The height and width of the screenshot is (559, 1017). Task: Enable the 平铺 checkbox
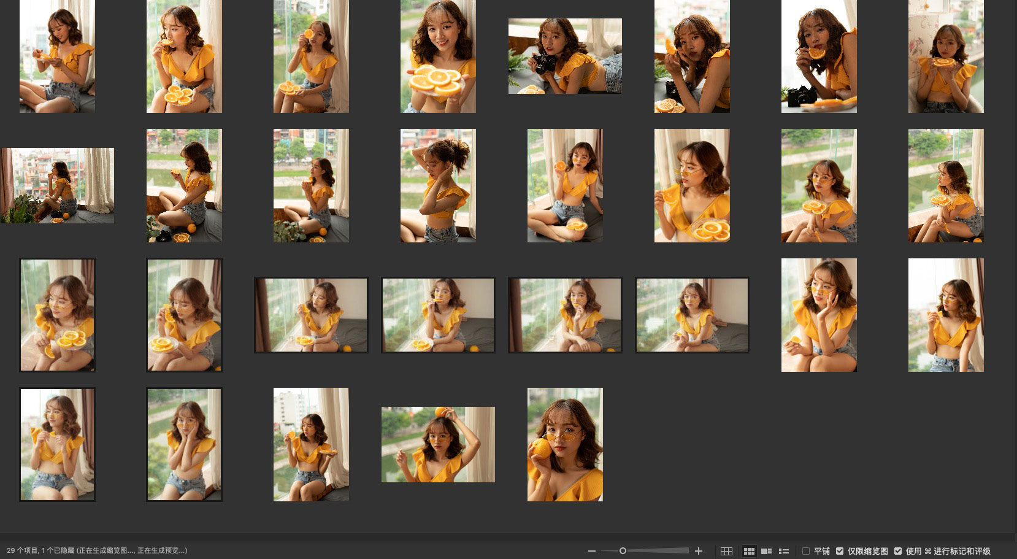[806, 551]
